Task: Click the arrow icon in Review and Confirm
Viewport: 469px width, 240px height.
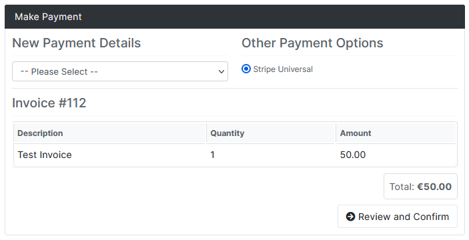Action: [x=350, y=217]
